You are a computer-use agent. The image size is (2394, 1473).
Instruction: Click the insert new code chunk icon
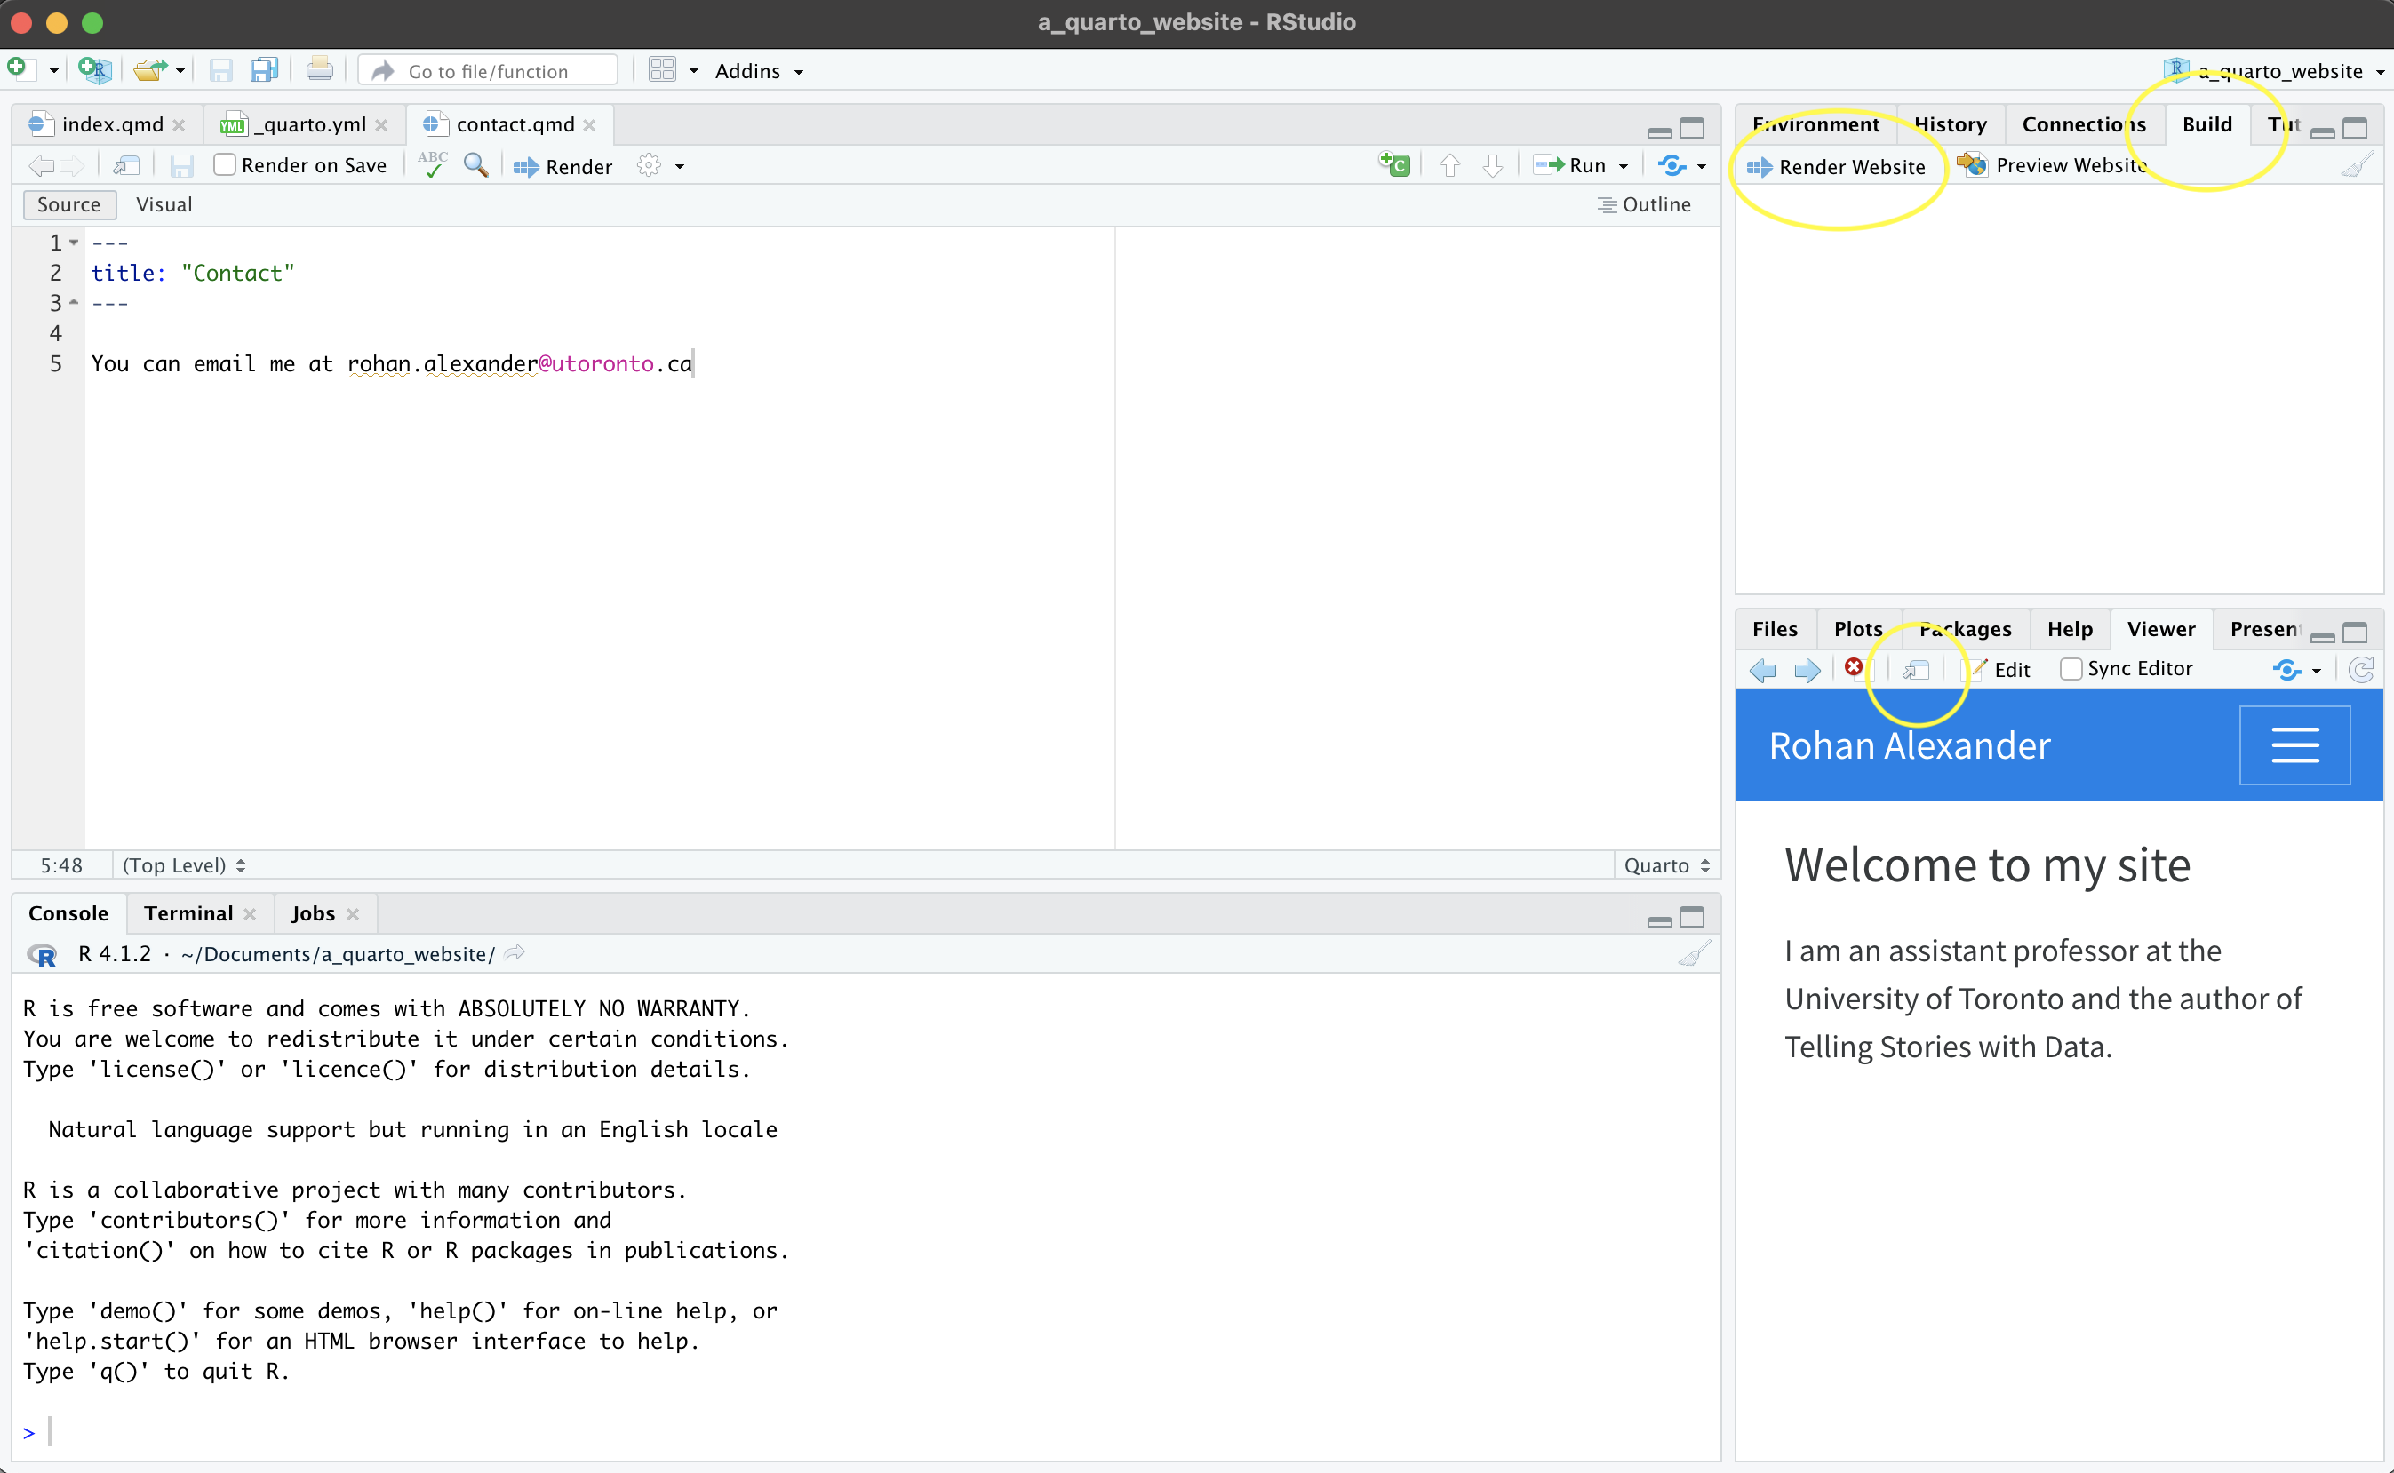1394,165
